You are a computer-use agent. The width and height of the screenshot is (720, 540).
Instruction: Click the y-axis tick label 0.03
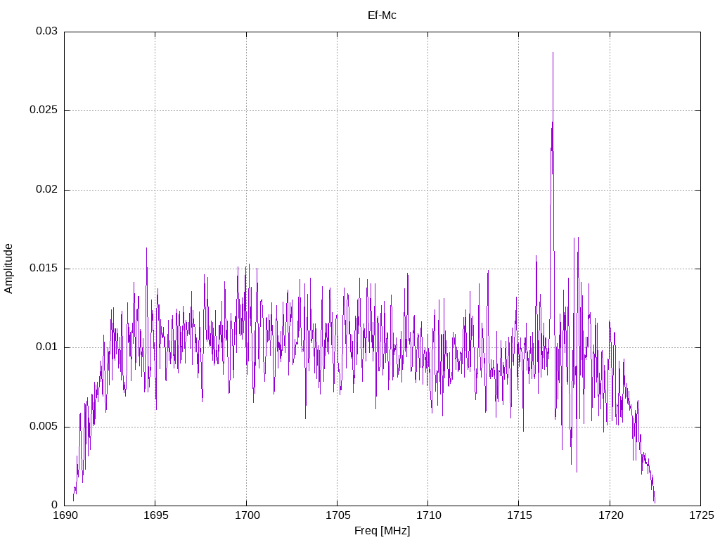[x=47, y=31]
